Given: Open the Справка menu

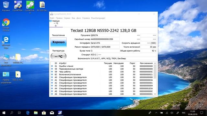Looking at the screenshot, I should (86, 18).
